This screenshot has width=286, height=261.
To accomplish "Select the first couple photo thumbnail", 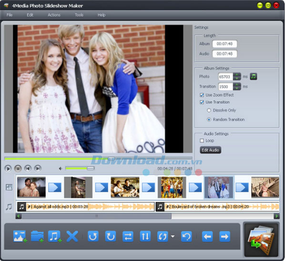I will pos(31,187).
